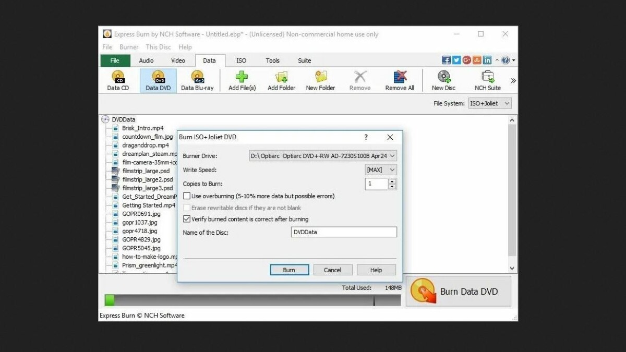Image resolution: width=626 pixels, height=352 pixels.
Task: Create a New Folder via toolbar
Action: (320, 78)
